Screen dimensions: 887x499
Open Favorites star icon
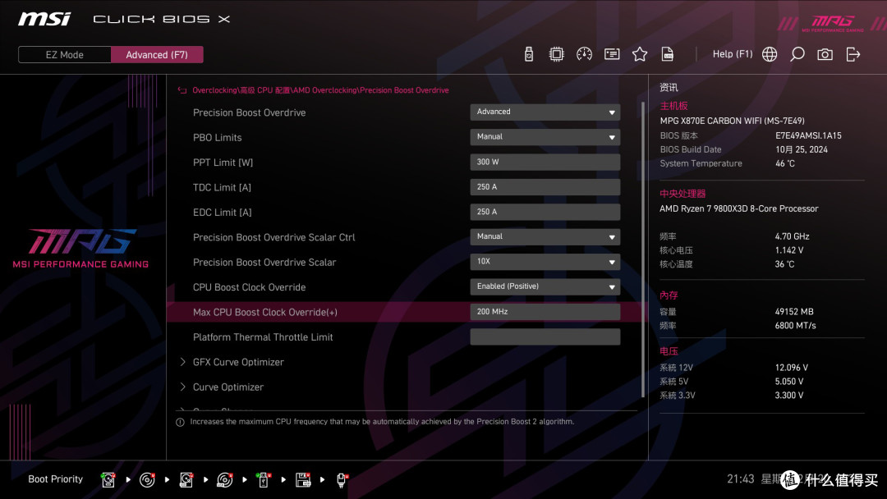[x=639, y=54]
